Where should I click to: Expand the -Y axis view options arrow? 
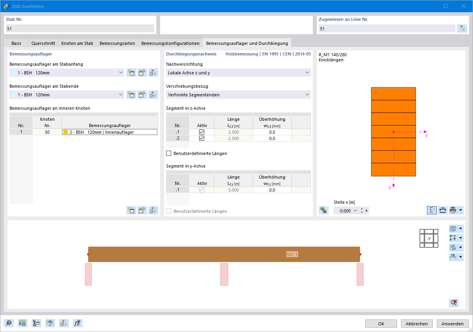pyautogui.click(x=461, y=238)
